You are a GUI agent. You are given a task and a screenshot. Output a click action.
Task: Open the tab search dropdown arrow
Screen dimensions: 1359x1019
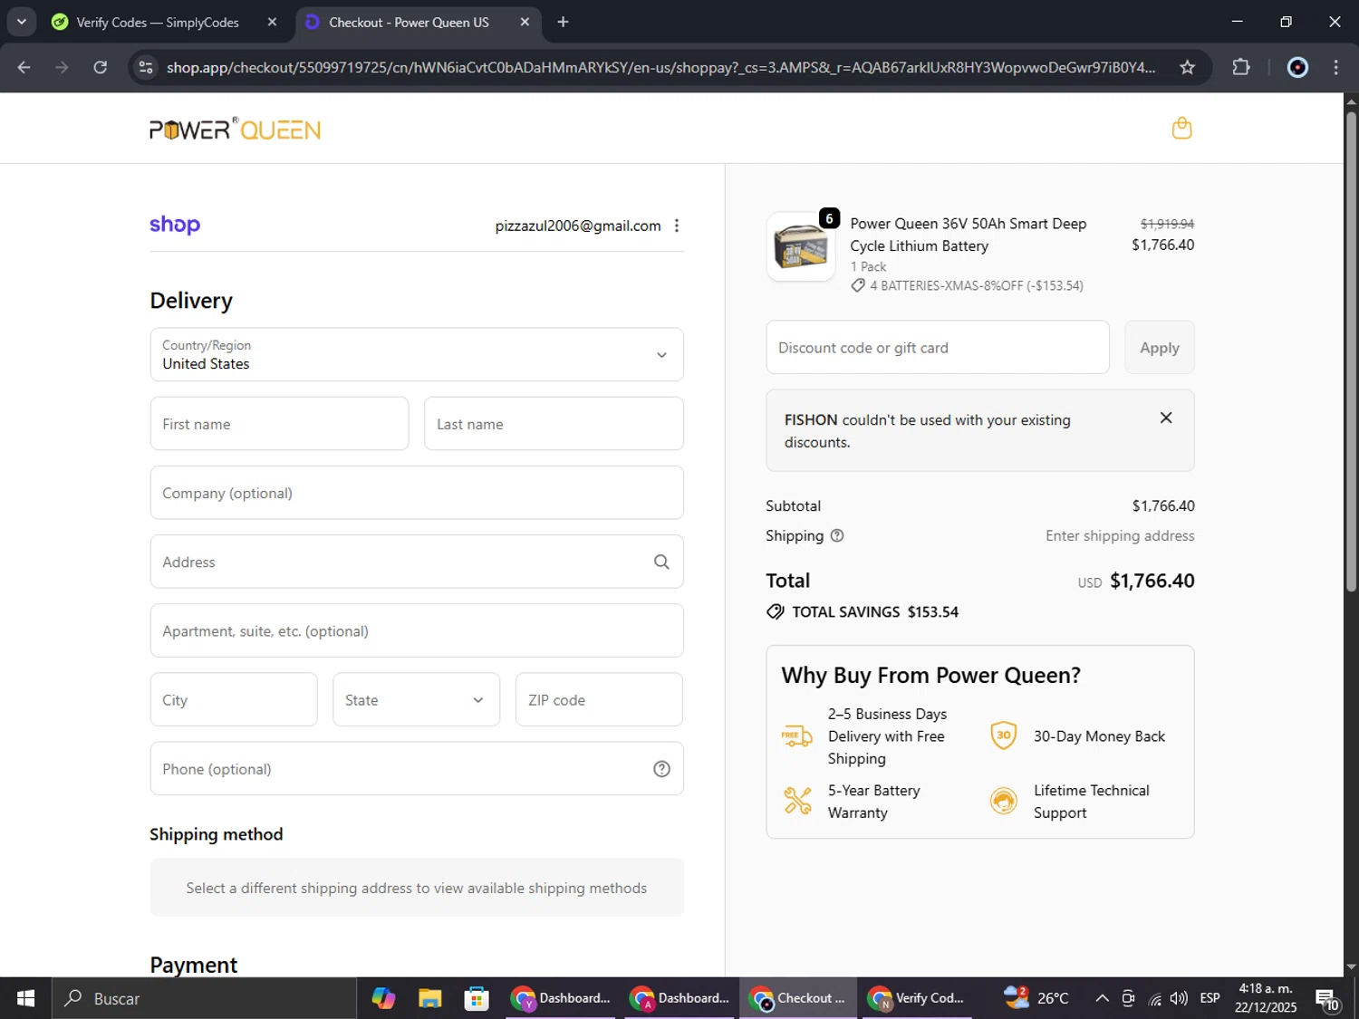tap(21, 22)
